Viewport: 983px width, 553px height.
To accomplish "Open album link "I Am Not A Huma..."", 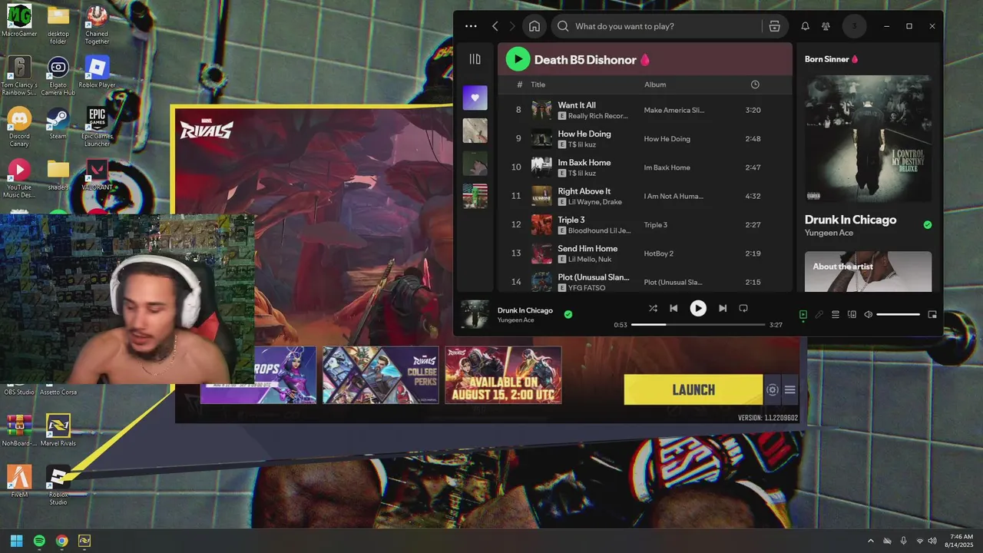I will [674, 196].
